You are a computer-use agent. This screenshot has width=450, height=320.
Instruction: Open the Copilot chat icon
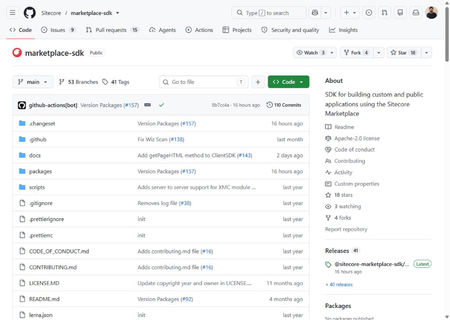315,13
